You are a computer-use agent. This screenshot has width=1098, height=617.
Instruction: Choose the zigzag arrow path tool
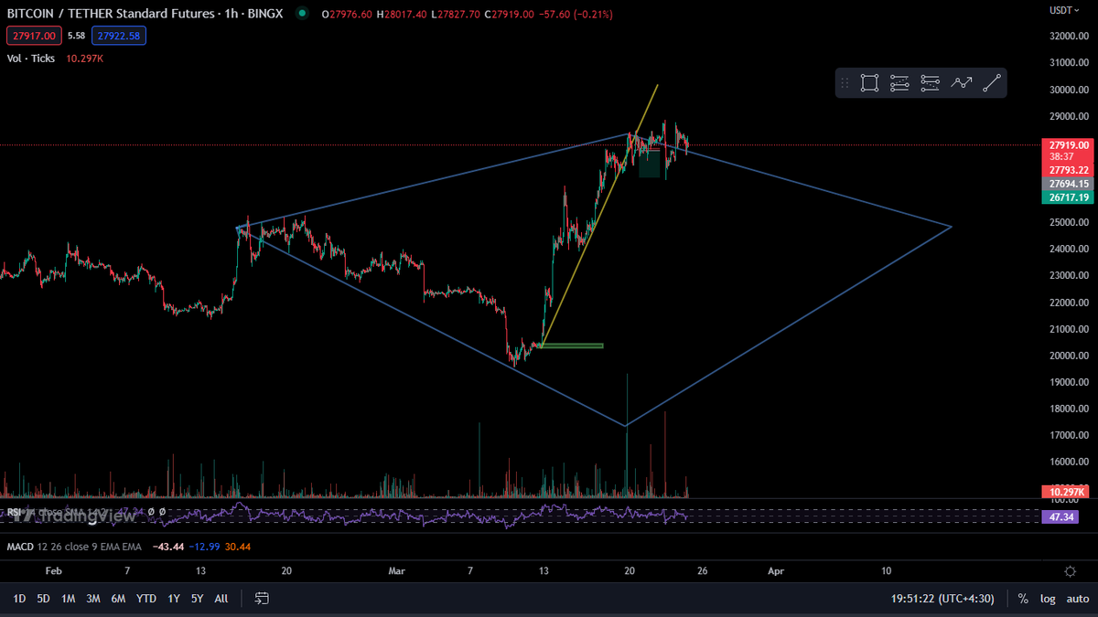pos(961,83)
